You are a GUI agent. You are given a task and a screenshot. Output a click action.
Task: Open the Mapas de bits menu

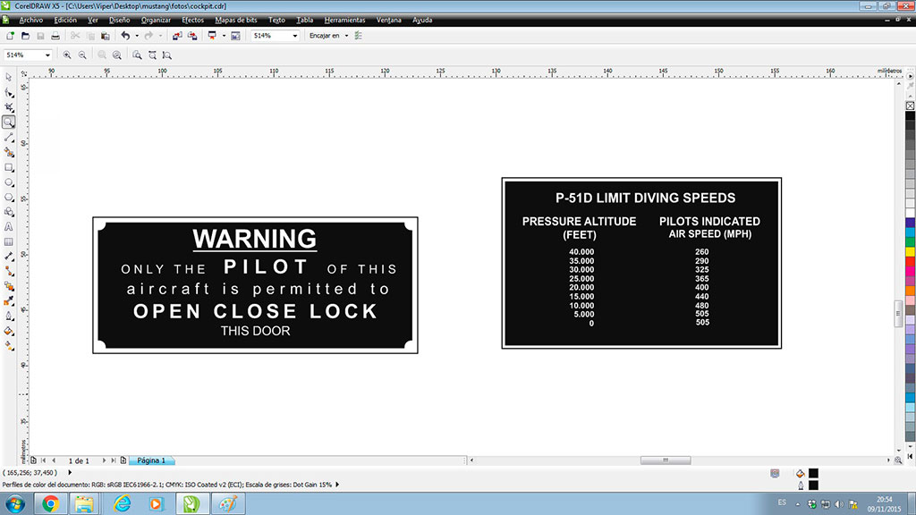pos(236,20)
